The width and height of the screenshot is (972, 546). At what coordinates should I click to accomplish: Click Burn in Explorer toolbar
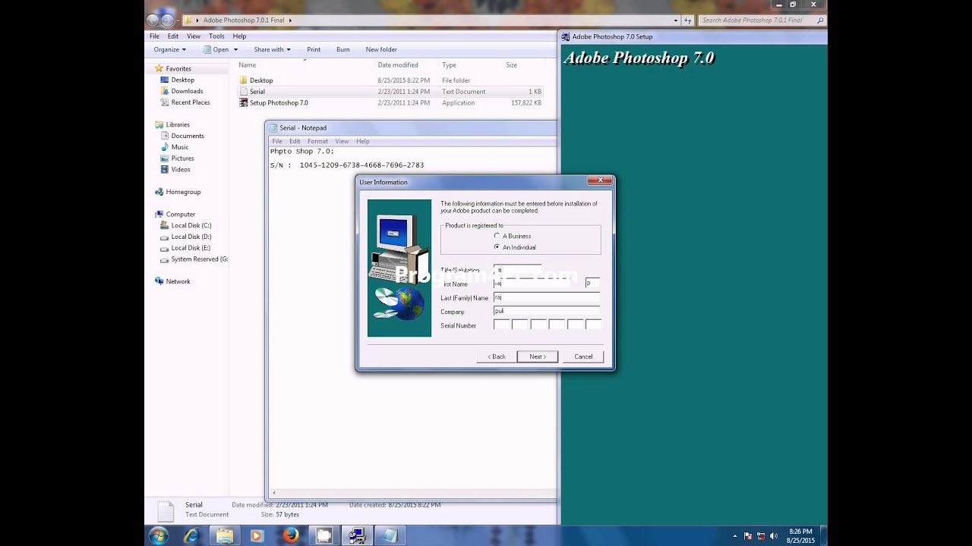tap(343, 50)
